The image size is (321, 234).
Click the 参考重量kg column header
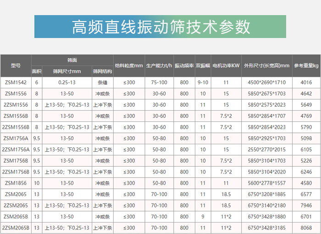tap(306, 65)
